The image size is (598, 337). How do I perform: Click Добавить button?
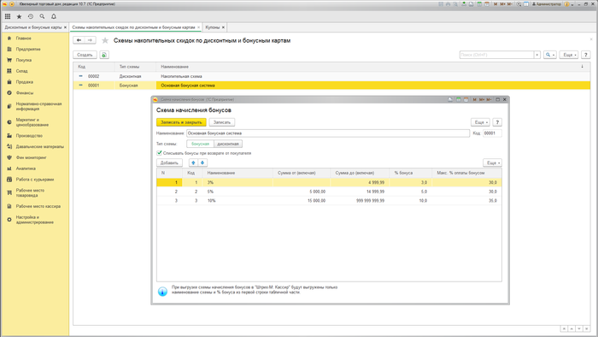(169, 163)
